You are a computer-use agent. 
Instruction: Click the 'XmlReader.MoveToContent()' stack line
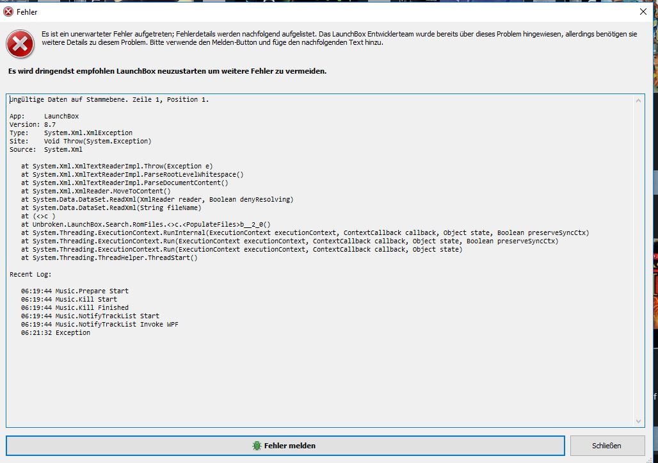click(x=95, y=191)
